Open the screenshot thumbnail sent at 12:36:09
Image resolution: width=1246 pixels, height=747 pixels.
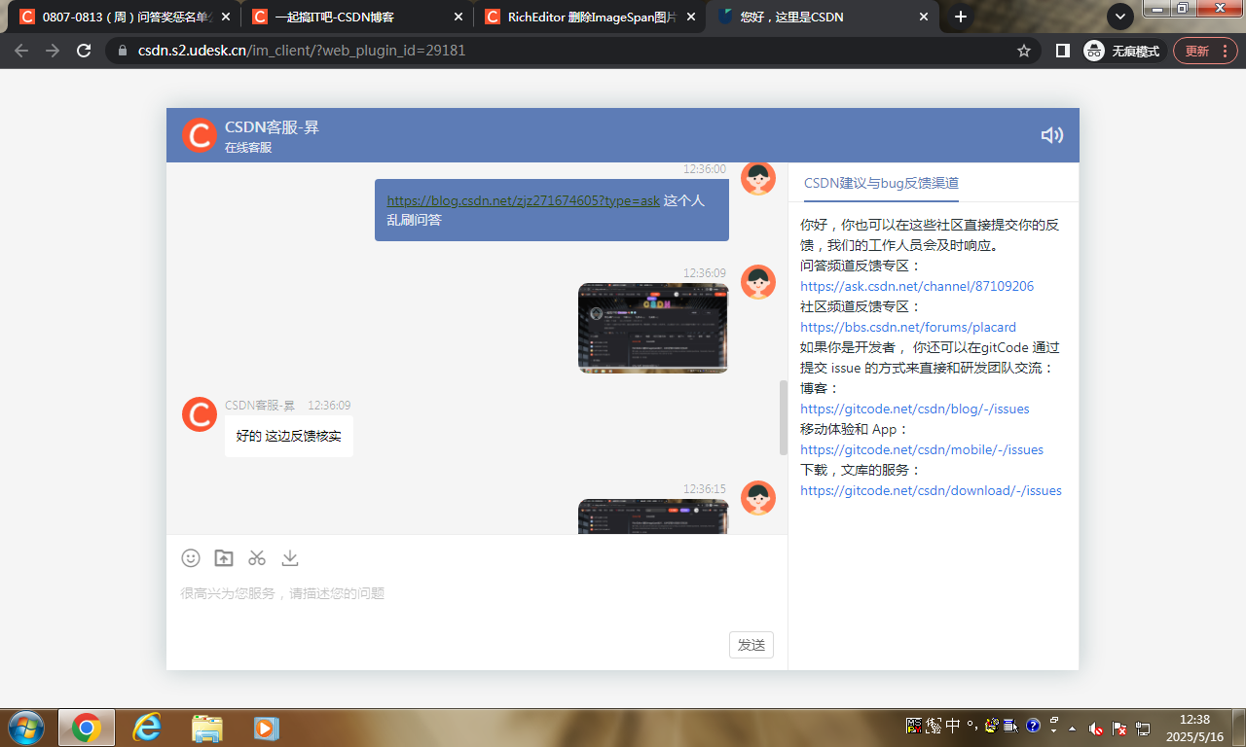pos(653,328)
